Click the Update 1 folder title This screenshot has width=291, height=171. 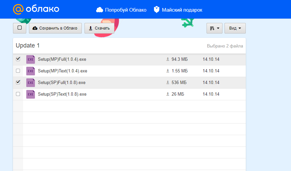28,45
